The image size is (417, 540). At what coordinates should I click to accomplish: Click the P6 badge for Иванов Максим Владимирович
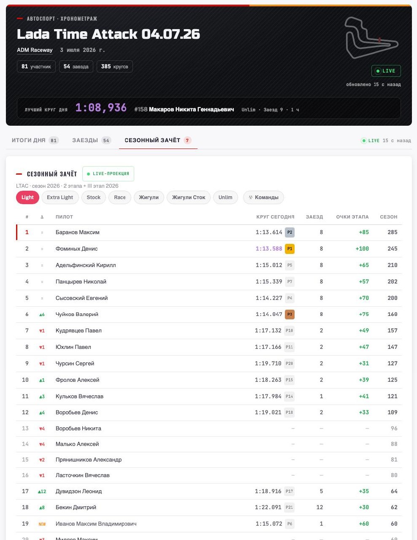click(290, 524)
